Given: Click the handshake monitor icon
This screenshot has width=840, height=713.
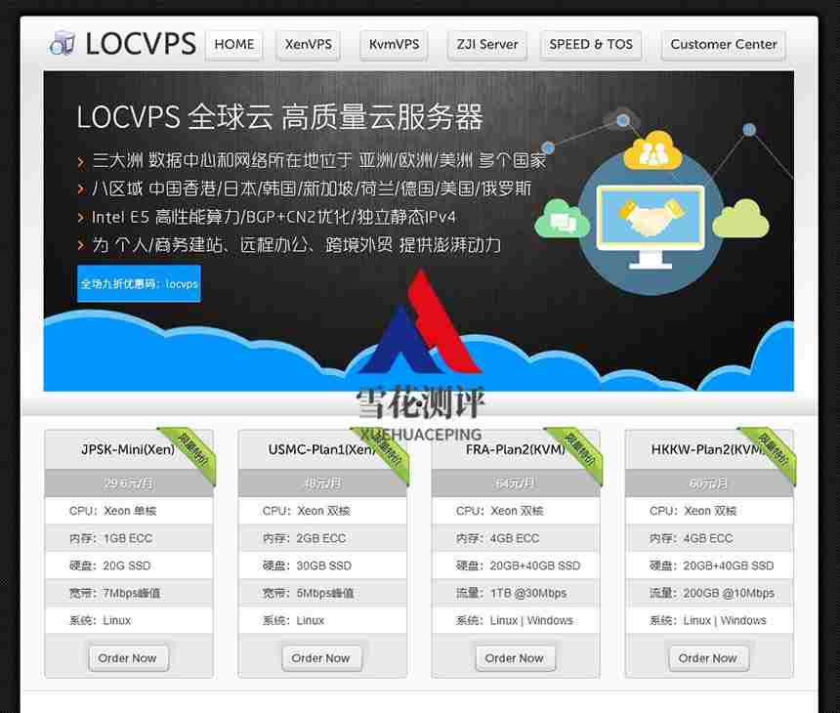Looking at the screenshot, I should [x=650, y=224].
